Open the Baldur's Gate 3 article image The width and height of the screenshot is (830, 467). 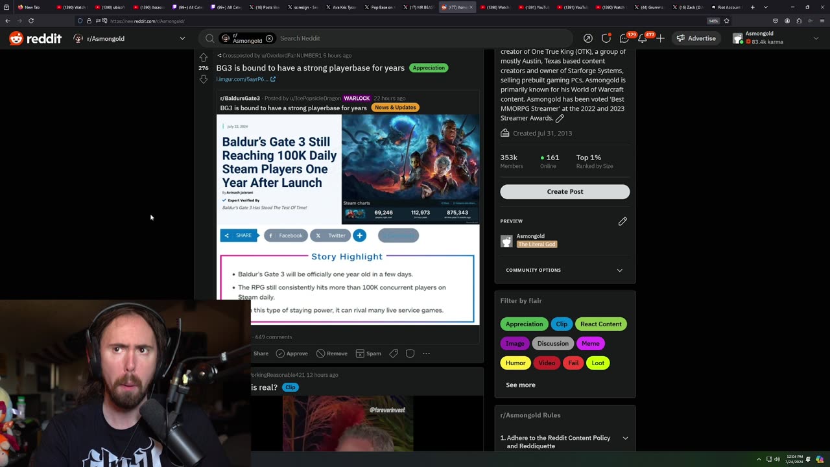coord(348,219)
